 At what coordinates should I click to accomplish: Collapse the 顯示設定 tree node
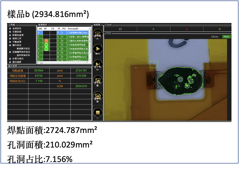tap(10, 45)
